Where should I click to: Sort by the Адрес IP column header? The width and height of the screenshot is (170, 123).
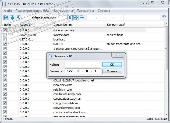(35, 25)
